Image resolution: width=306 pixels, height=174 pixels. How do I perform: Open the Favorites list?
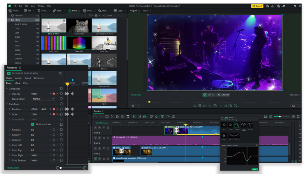click(x=19, y=16)
